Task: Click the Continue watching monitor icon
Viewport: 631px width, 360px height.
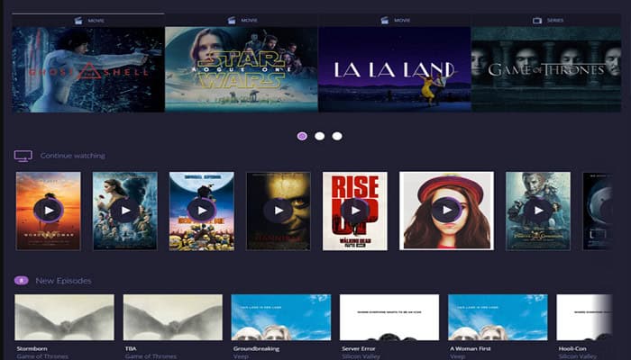Action: pos(23,156)
